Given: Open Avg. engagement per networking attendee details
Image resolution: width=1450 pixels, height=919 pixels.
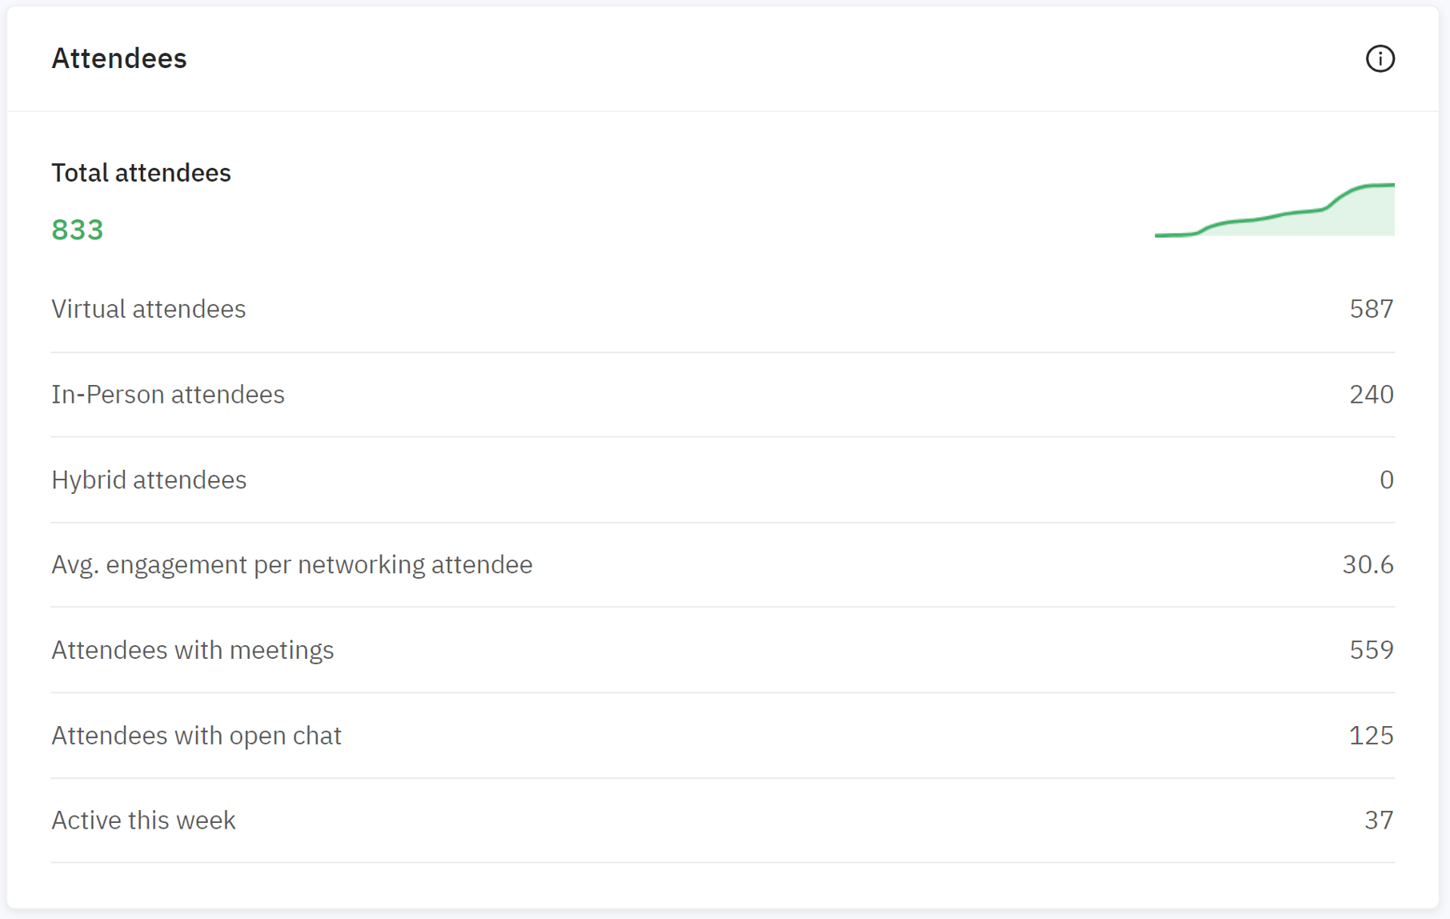Looking at the screenshot, I should pyautogui.click(x=291, y=564).
